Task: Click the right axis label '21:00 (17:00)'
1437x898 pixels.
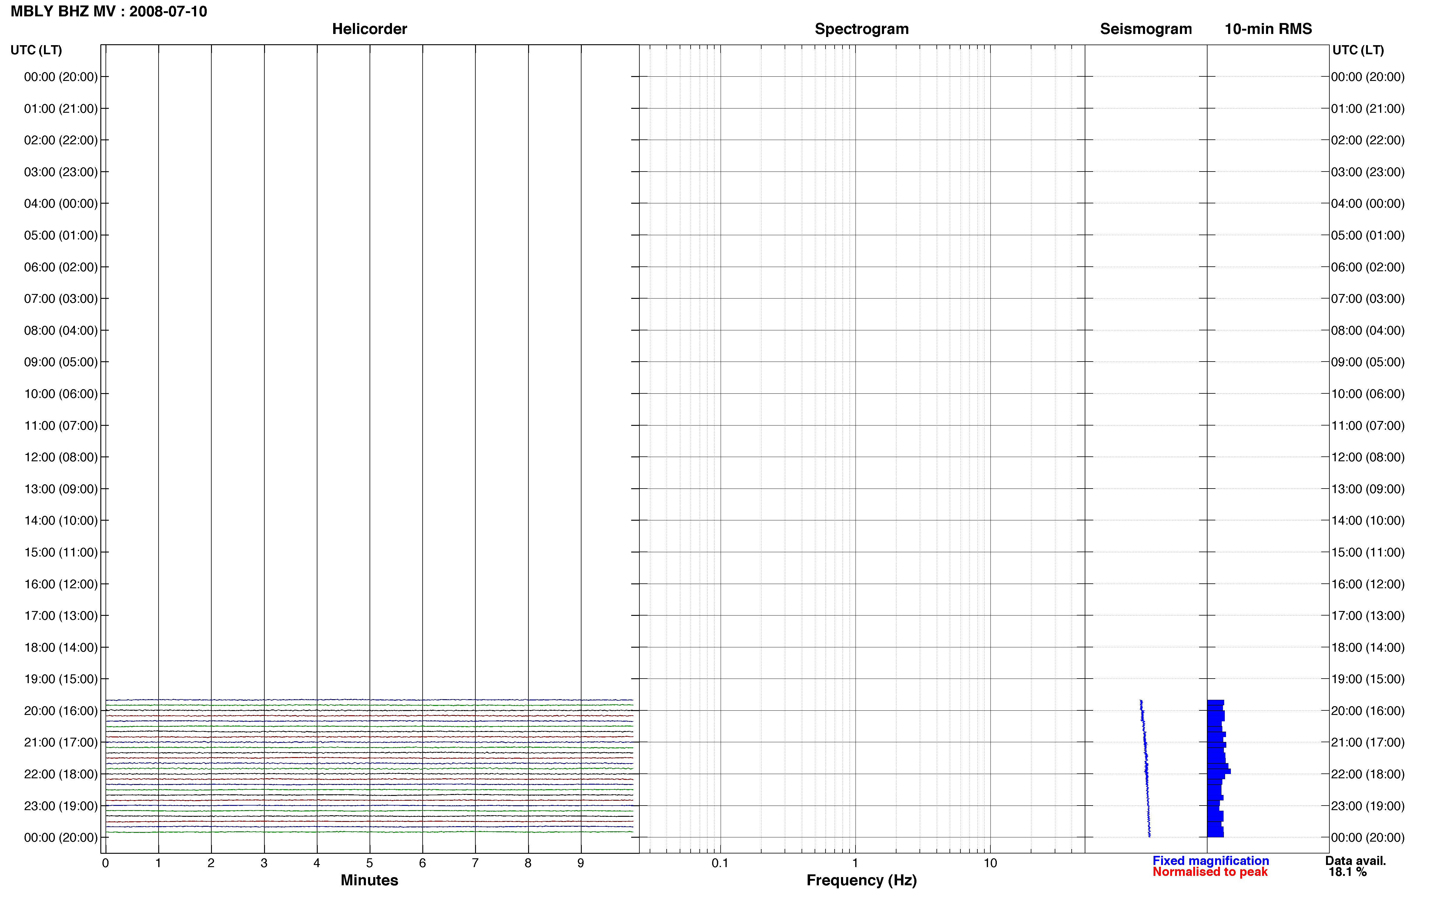Action: coord(1368,743)
